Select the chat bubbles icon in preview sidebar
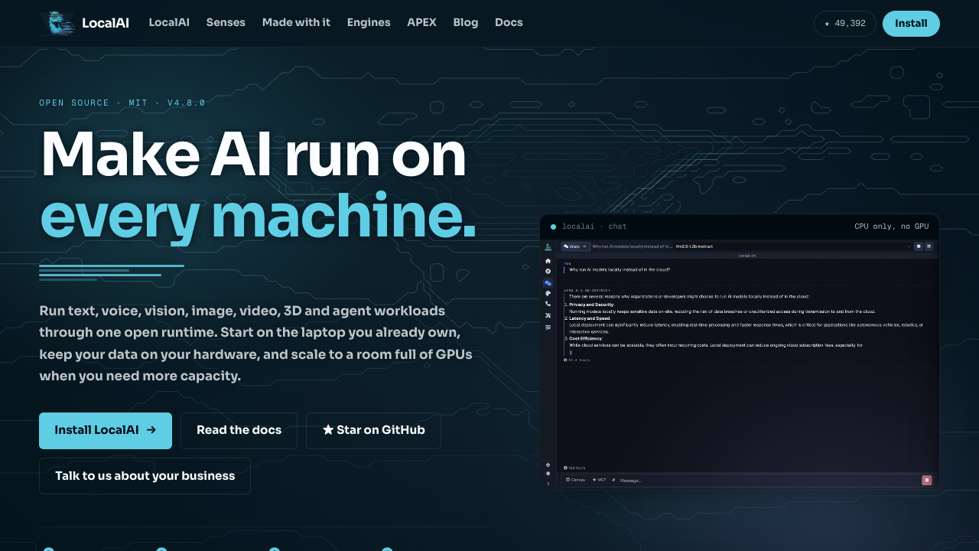 [x=548, y=283]
